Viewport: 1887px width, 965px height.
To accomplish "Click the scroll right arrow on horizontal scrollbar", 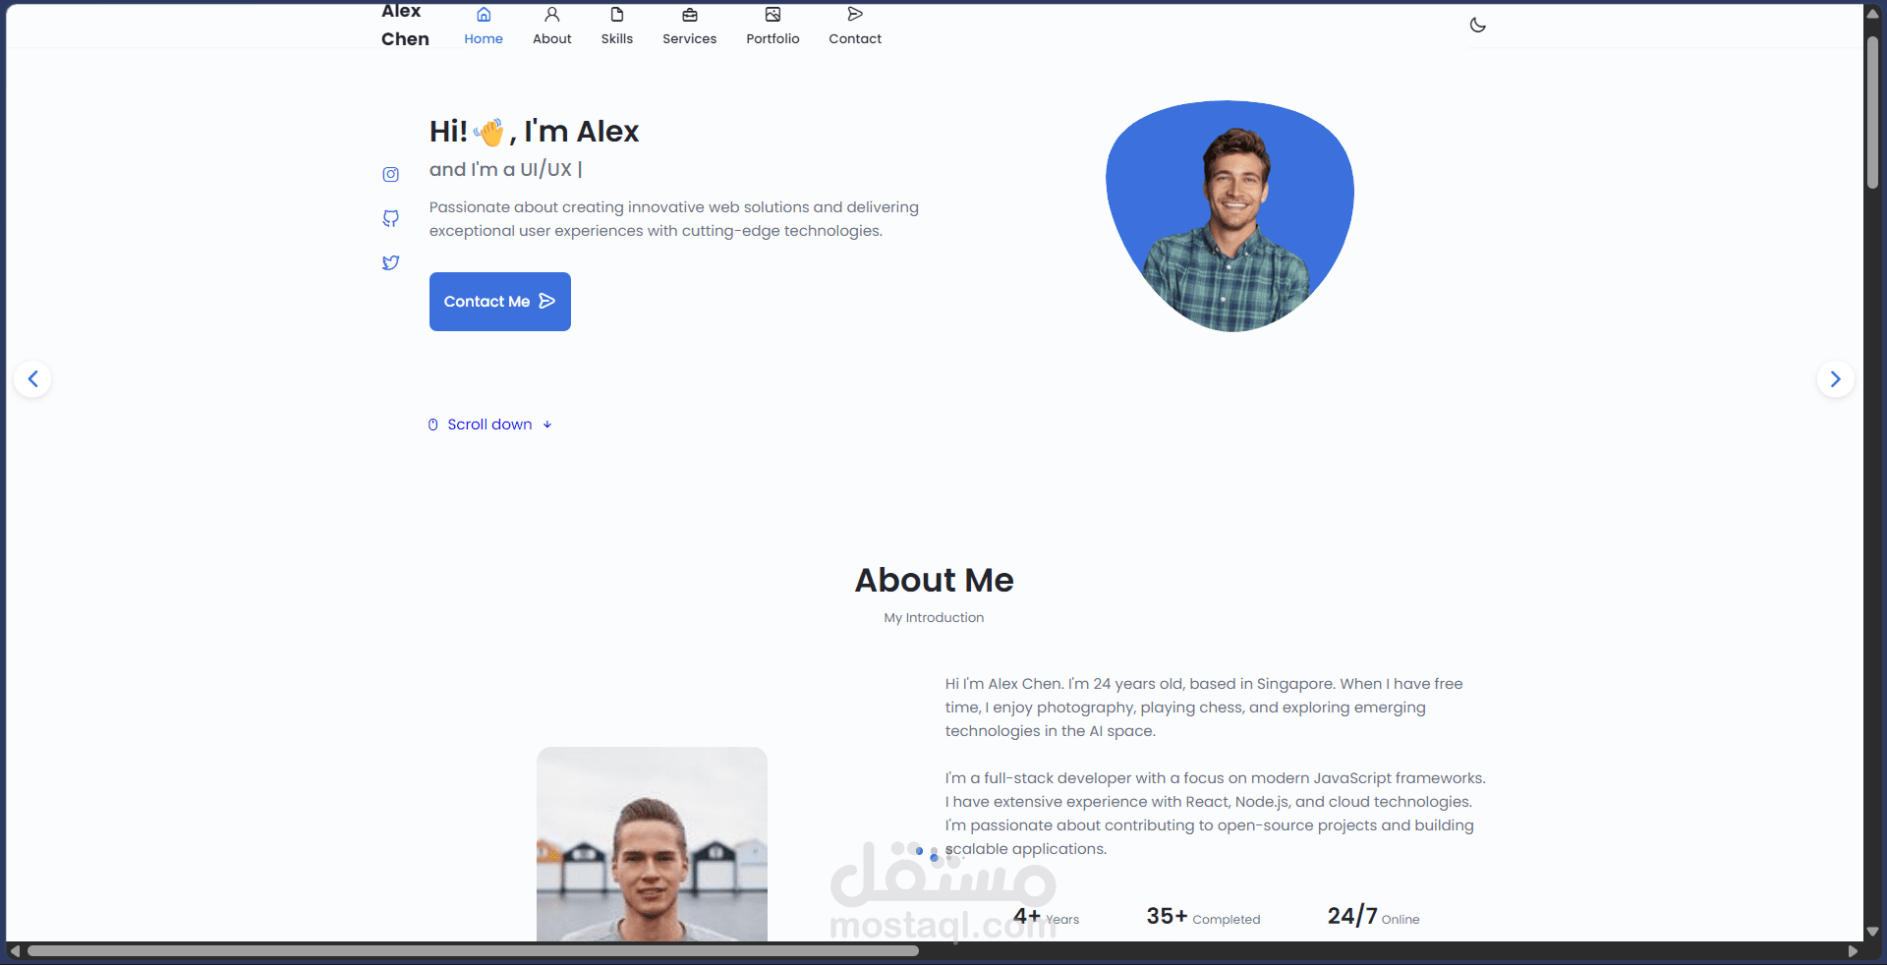I will 1853,951.
